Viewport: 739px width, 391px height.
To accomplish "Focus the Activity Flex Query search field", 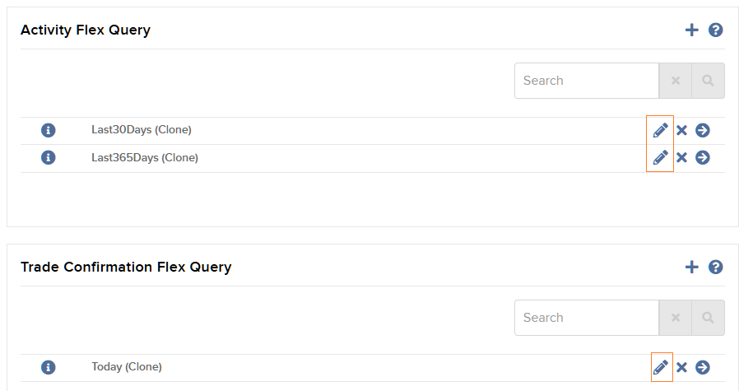I will (x=586, y=81).
